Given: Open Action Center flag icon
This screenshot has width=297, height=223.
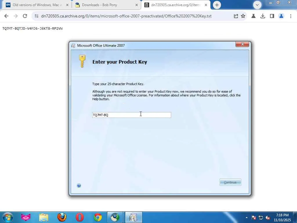Looking at the screenshot, I should (253, 217).
